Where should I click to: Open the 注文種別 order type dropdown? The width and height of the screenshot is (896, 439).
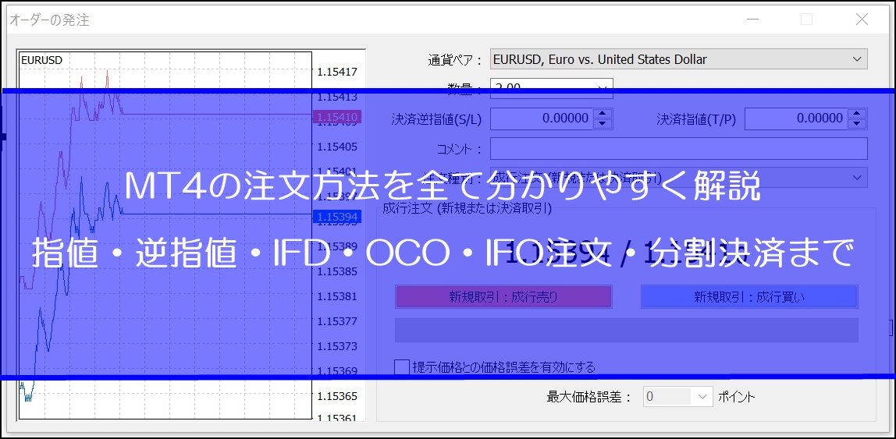click(678, 178)
